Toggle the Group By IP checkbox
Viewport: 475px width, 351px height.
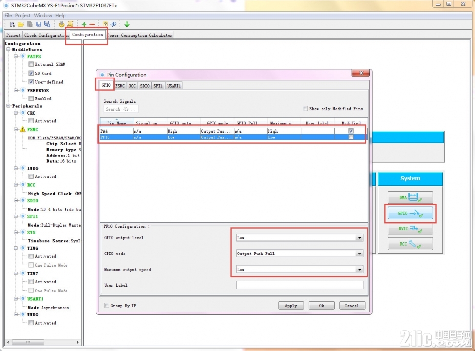pos(107,306)
